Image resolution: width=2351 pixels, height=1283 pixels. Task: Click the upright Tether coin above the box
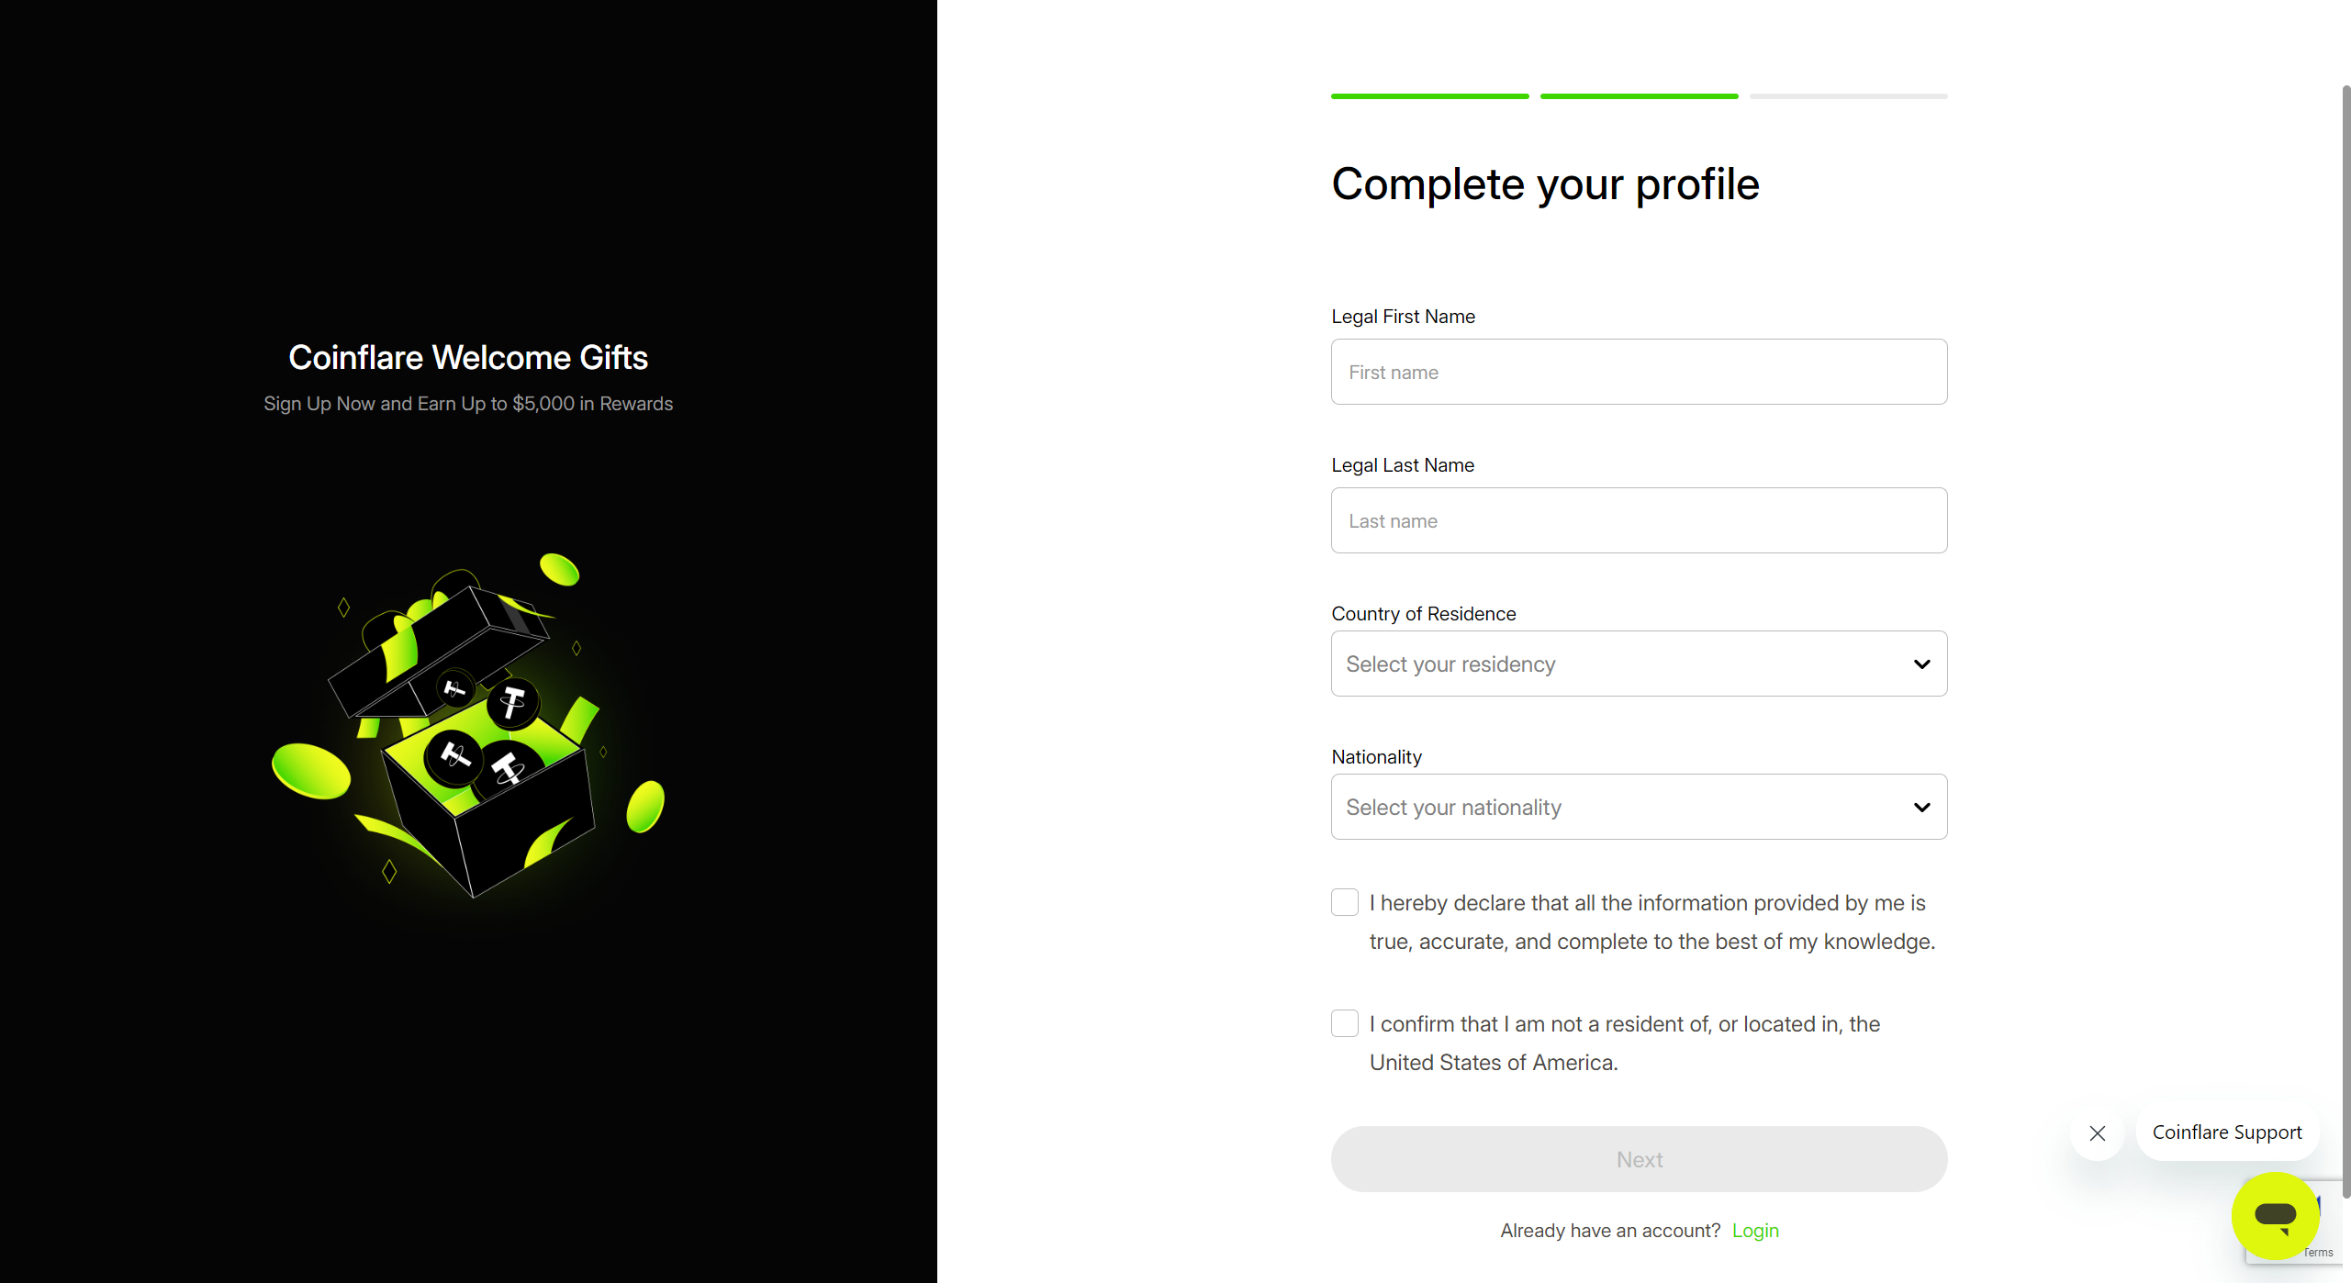[512, 703]
